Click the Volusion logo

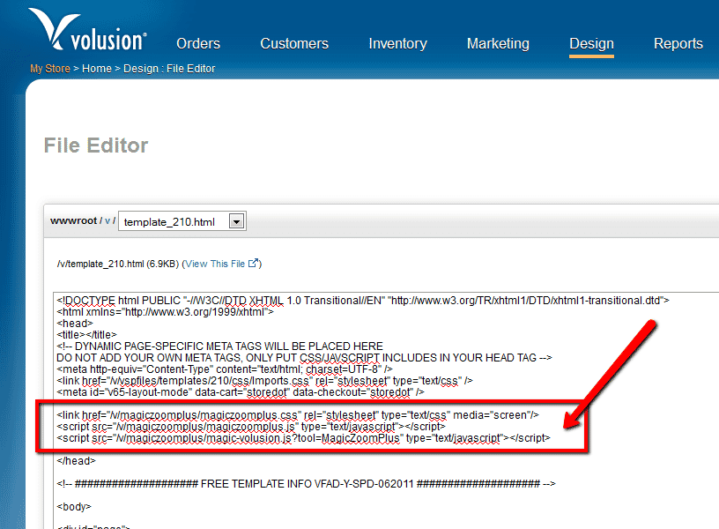[87, 29]
